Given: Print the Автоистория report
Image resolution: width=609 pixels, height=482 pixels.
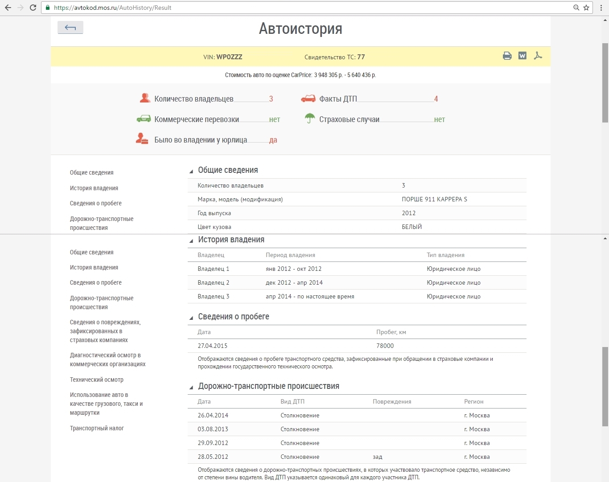Looking at the screenshot, I should (x=507, y=56).
